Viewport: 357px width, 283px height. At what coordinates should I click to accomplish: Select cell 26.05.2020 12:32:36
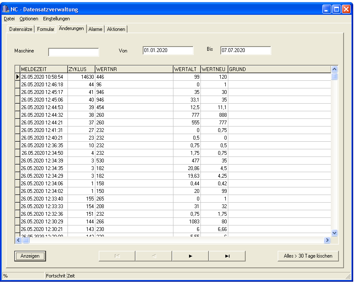pos(44,214)
